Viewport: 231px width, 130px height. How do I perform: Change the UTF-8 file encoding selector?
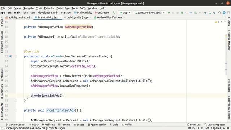tap(205, 128)
